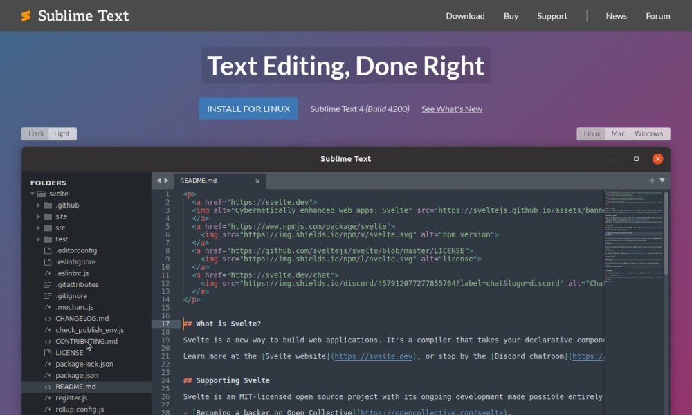Click the .mocharc.js script icon
Screen dimensions: 692x415
(48, 307)
